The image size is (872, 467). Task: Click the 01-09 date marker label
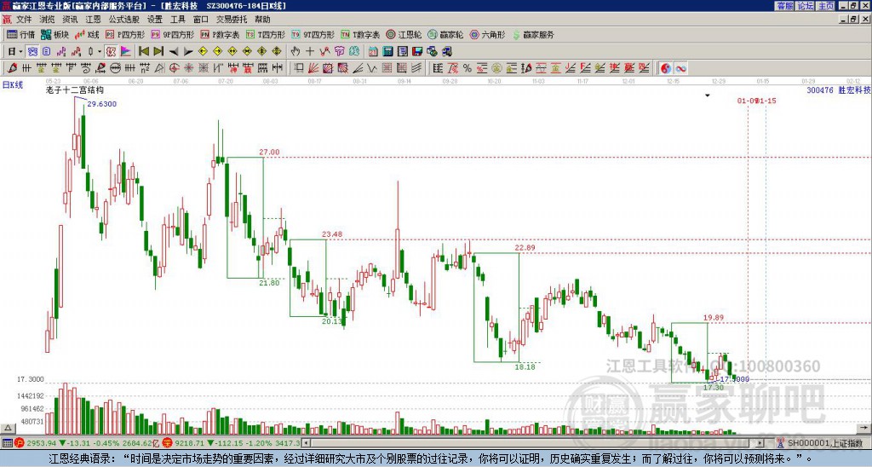747,101
